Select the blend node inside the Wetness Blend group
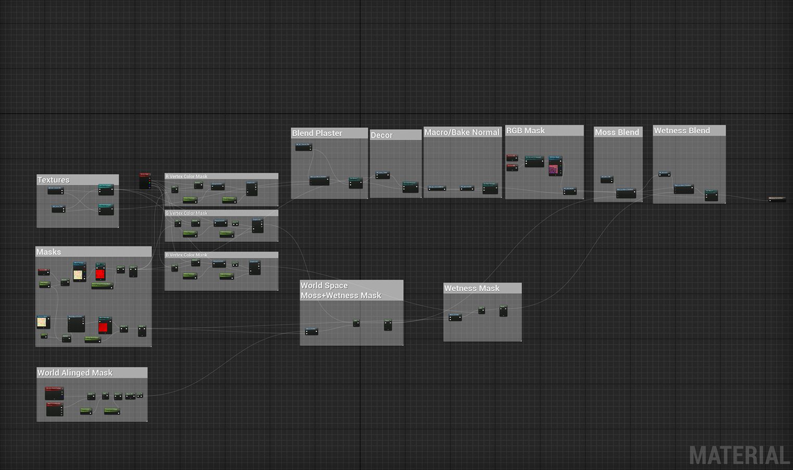Viewport: 793px width, 470px height. tap(684, 189)
